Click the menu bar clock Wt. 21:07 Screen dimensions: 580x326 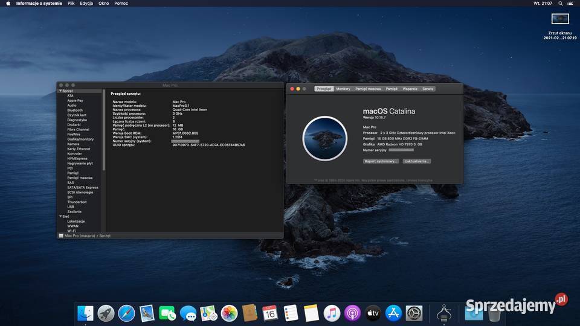(x=543, y=4)
